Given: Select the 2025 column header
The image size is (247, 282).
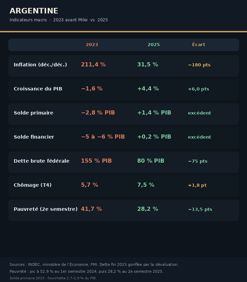Looking at the screenshot, I should [154, 45].
